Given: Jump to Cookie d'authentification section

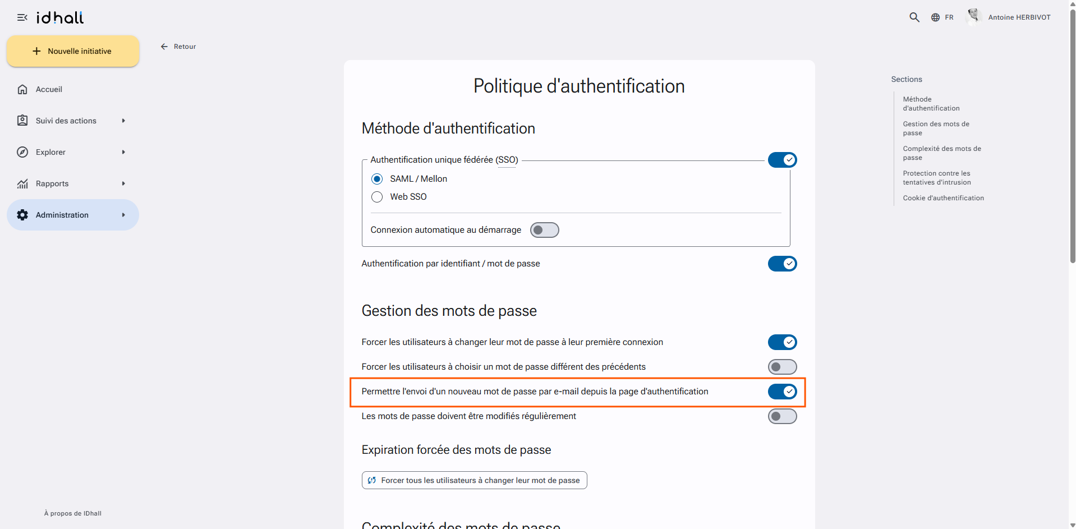Looking at the screenshot, I should (x=943, y=198).
